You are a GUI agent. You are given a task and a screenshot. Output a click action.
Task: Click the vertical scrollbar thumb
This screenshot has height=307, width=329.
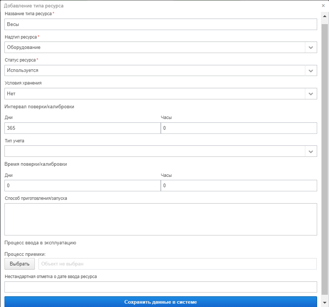click(325, 159)
